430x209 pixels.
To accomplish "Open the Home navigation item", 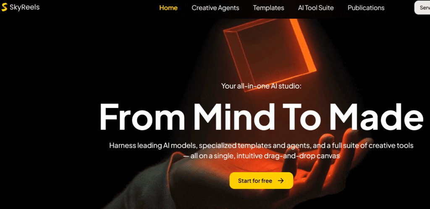I will 168,8.
